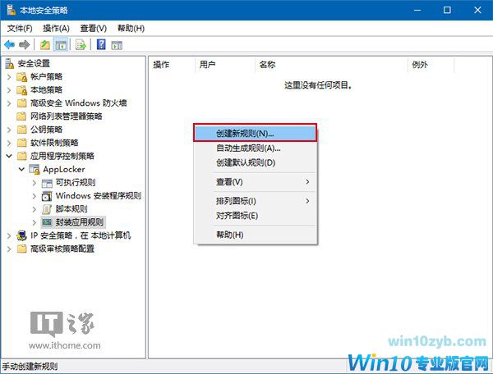This screenshot has height=374, width=493.
Task: Expand 高级安全 Windows 防火墙 node
Action: tap(9, 103)
